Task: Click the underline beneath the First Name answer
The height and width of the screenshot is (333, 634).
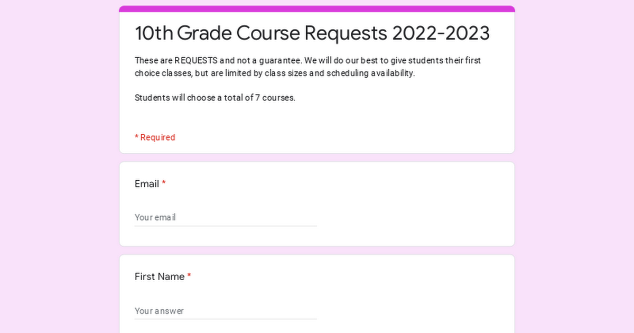Action: coord(226,319)
